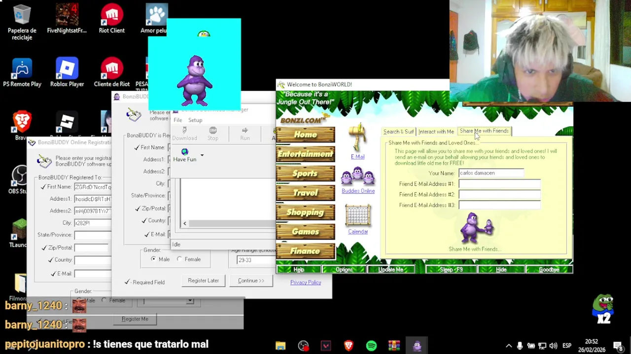The width and height of the screenshot is (631, 354).
Task: Click the Run toolbar icon in Download Manager
Action: [245, 133]
